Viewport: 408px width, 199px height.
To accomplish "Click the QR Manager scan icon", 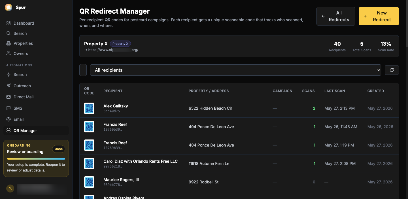I will 8,130.
